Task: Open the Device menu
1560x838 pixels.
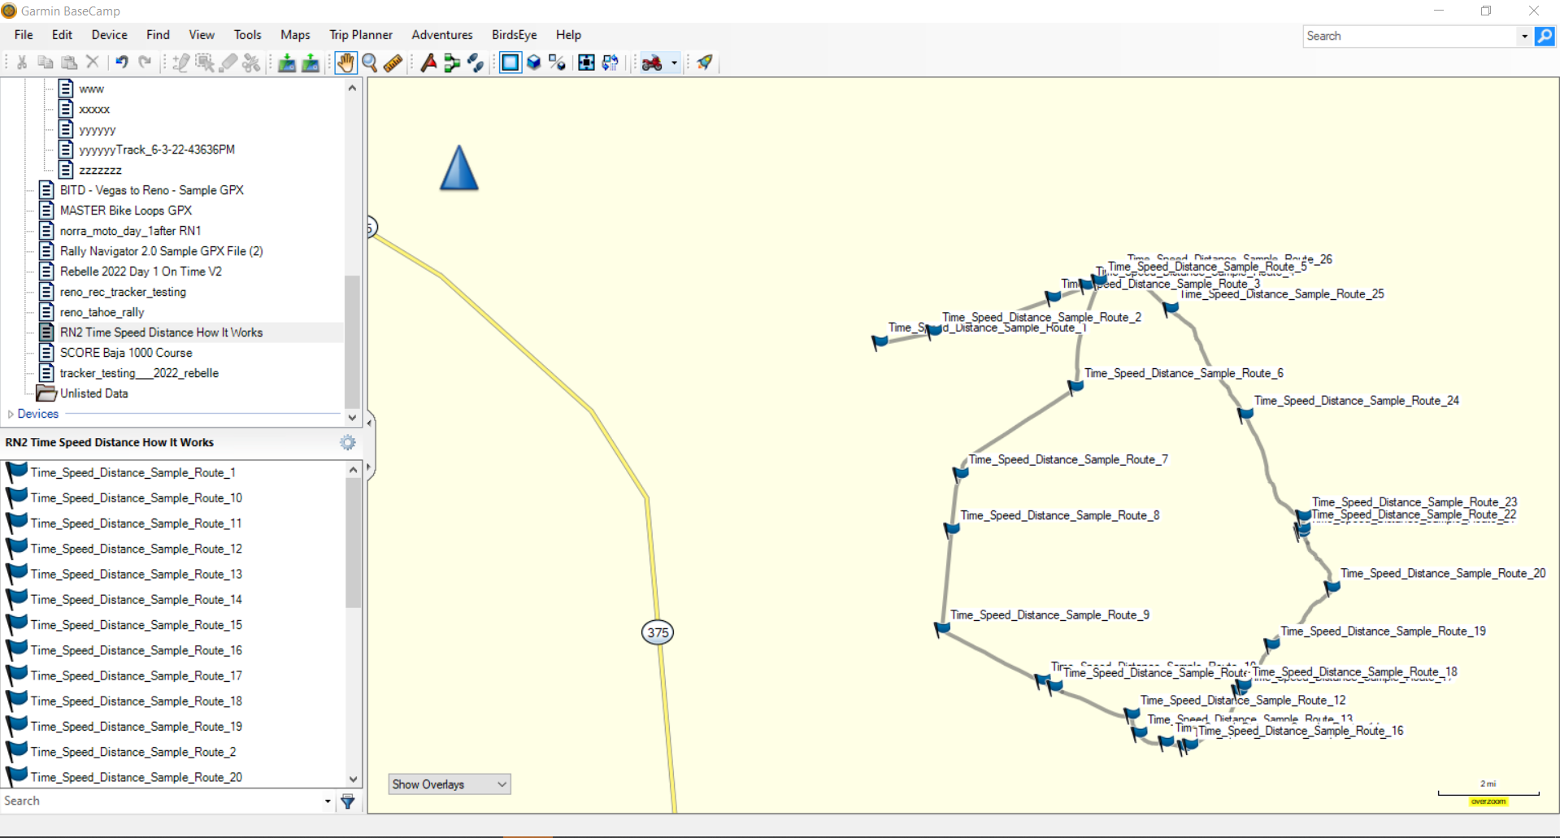Action: [109, 35]
